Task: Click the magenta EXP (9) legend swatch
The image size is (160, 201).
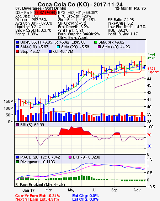Action: (x=70, y=157)
